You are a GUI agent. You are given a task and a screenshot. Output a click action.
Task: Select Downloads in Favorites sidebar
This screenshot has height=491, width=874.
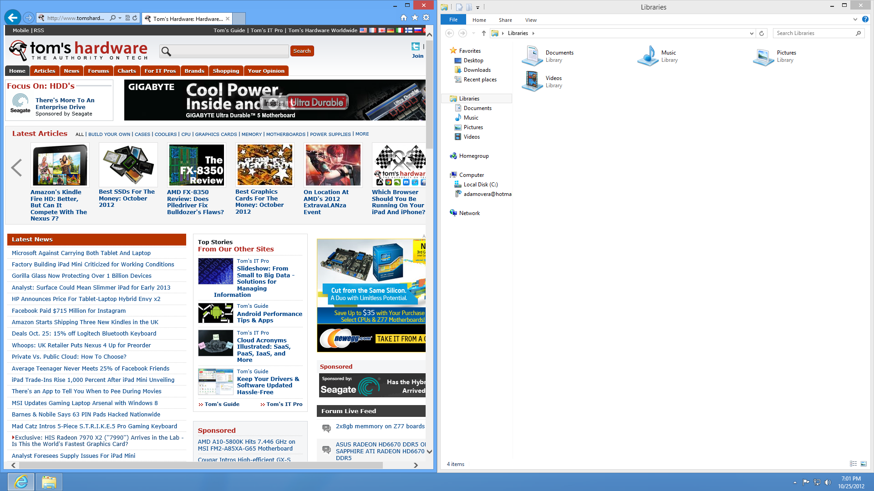tap(477, 70)
